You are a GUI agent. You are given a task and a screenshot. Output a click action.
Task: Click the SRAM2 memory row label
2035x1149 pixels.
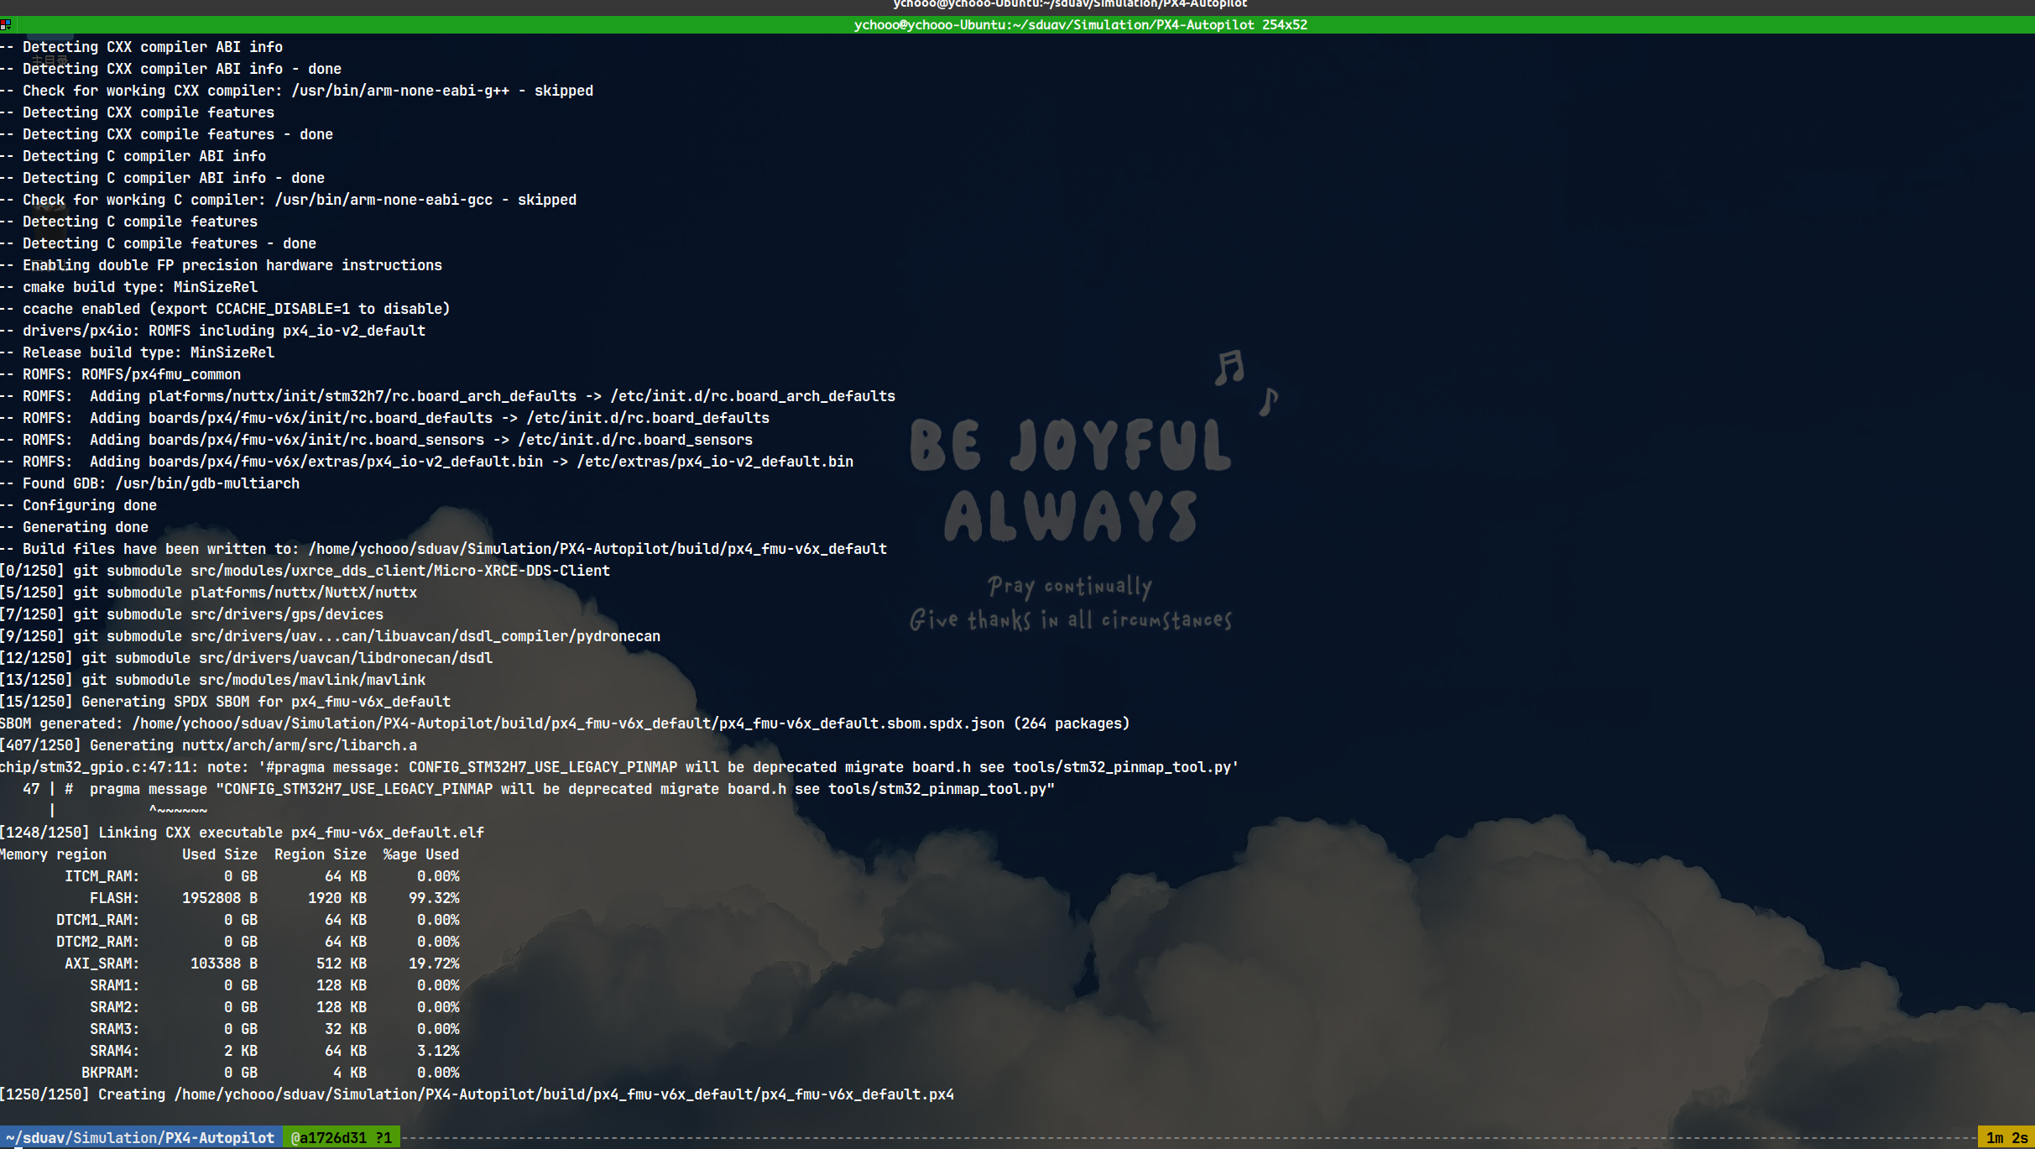pyautogui.click(x=114, y=1007)
